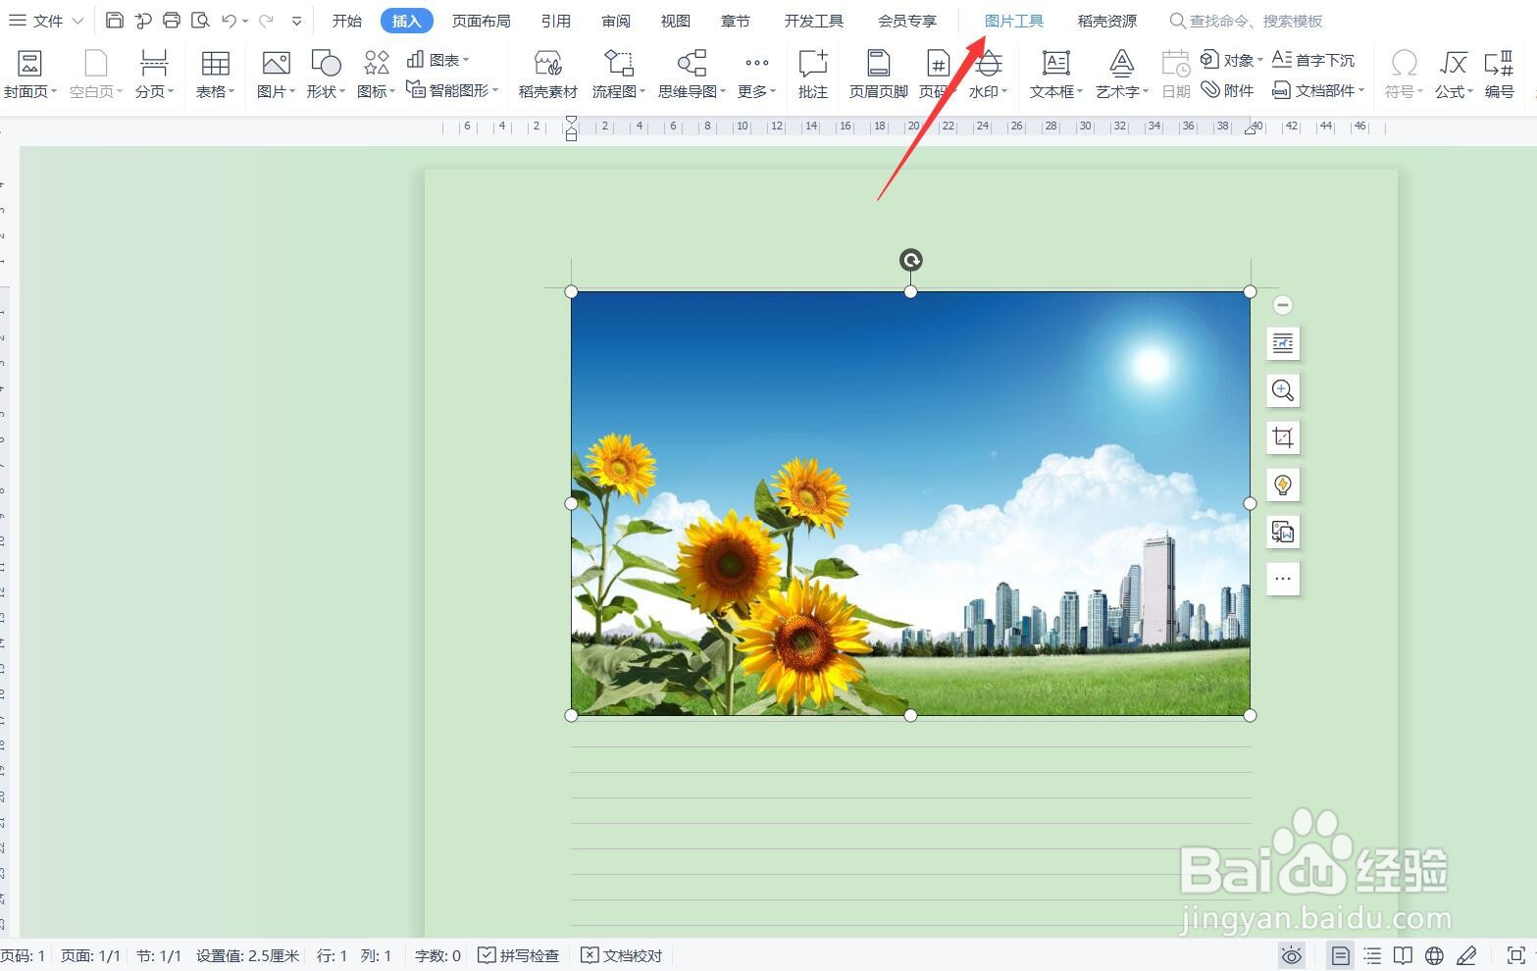Click 字数: 0 word count in status bar
1537x971 pixels.
point(437,955)
